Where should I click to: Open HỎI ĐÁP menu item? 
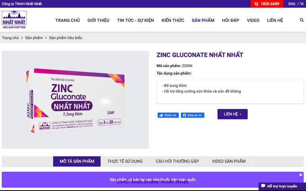pos(230,20)
